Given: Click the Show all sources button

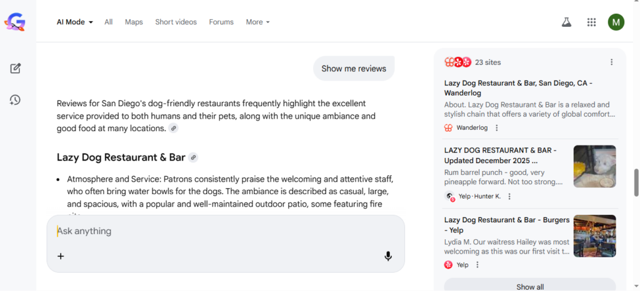Looking at the screenshot, I should pos(529,287).
